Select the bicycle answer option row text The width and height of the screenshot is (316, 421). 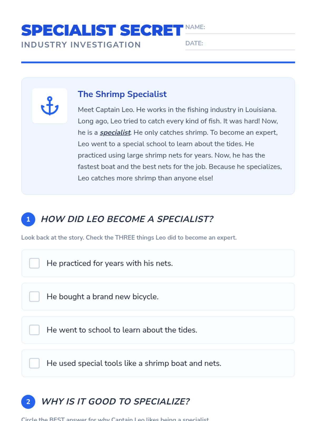pos(102,297)
